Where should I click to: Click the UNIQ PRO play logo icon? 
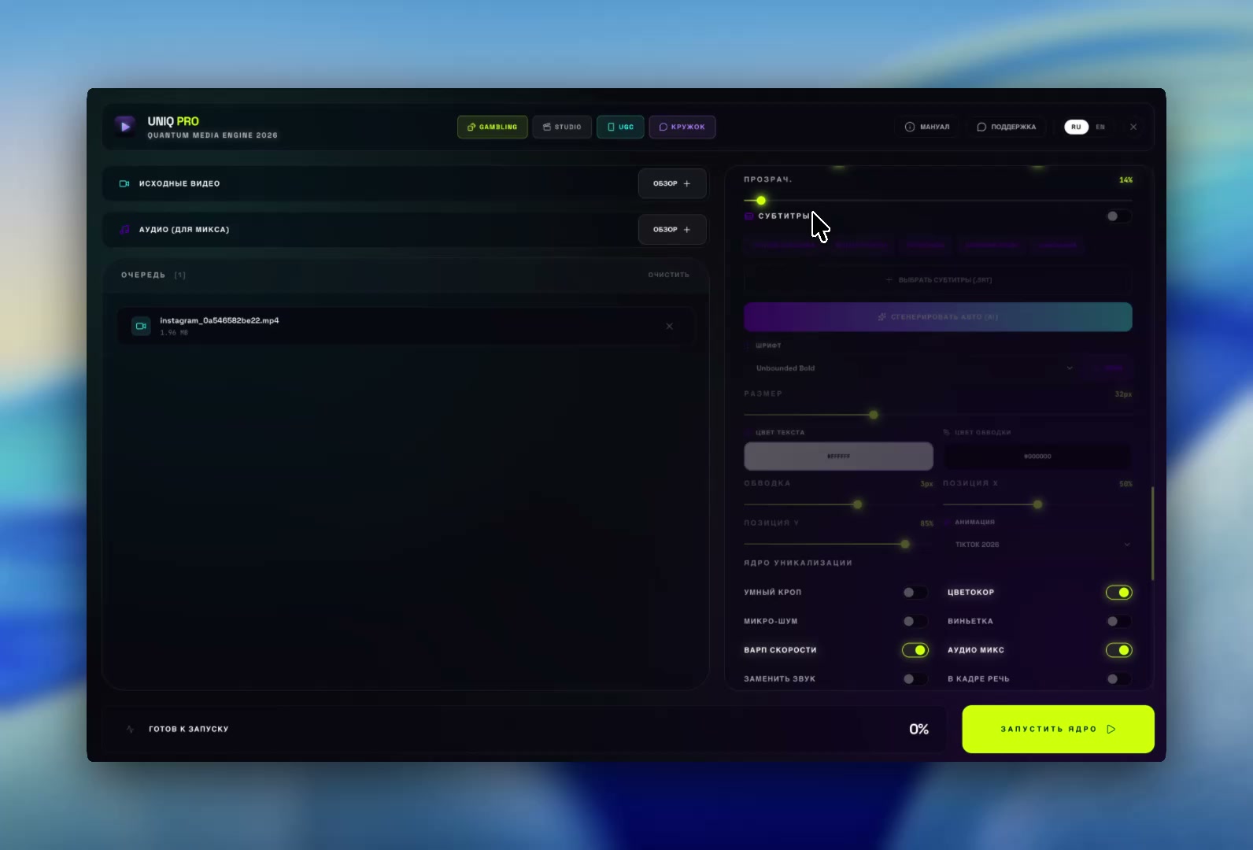[125, 126]
